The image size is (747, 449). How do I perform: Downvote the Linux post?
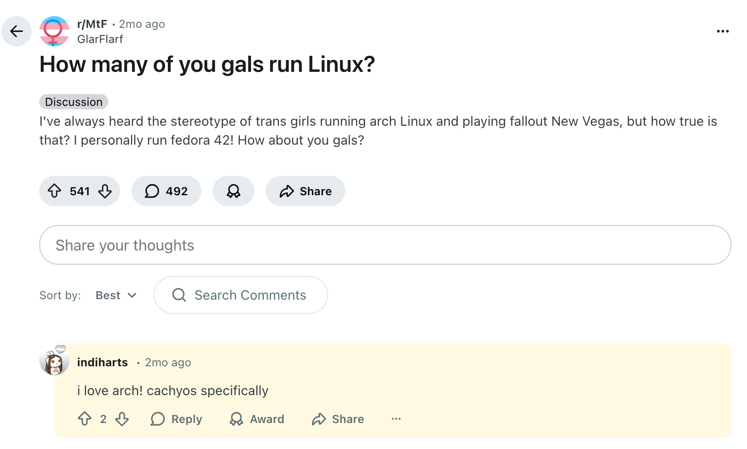pyautogui.click(x=105, y=191)
